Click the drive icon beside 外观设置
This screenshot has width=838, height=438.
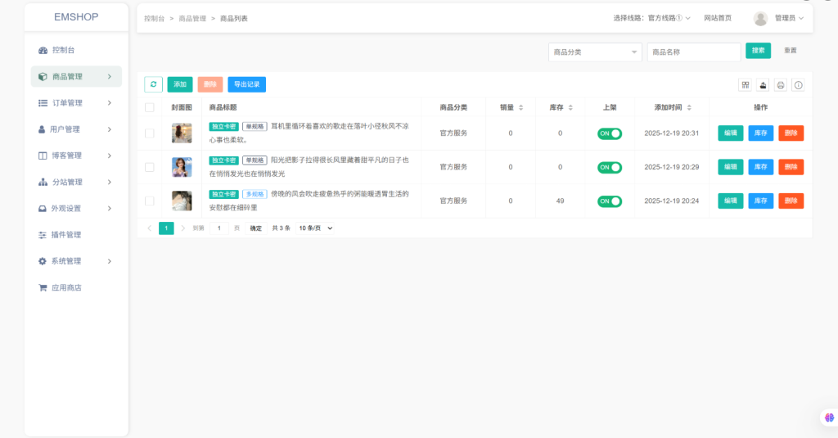[x=43, y=209]
